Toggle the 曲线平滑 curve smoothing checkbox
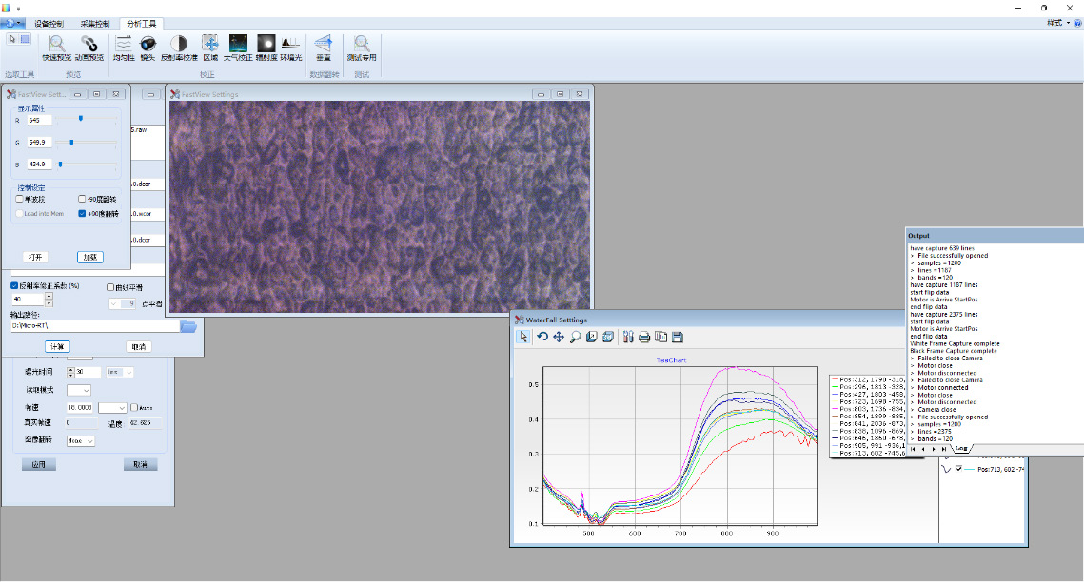Screen dimensions: 1084x582 [111, 286]
